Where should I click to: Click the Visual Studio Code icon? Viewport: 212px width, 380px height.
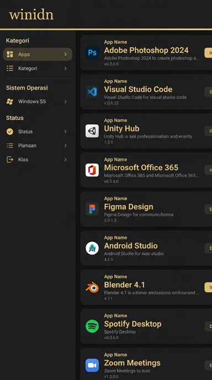pyautogui.click(x=92, y=92)
